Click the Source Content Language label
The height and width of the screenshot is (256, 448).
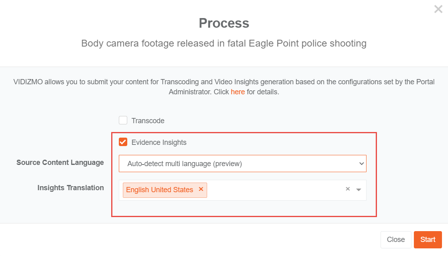pyautogui.click(x=60, y=163)
